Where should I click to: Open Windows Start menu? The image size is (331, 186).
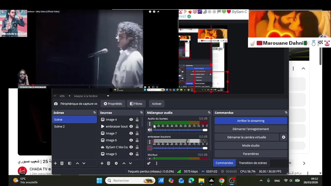(x=99, y=181)
